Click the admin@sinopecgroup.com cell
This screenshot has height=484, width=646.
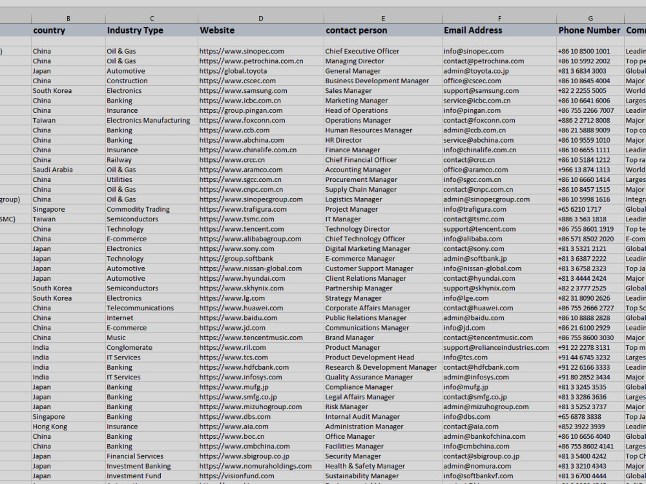(499, 199)
